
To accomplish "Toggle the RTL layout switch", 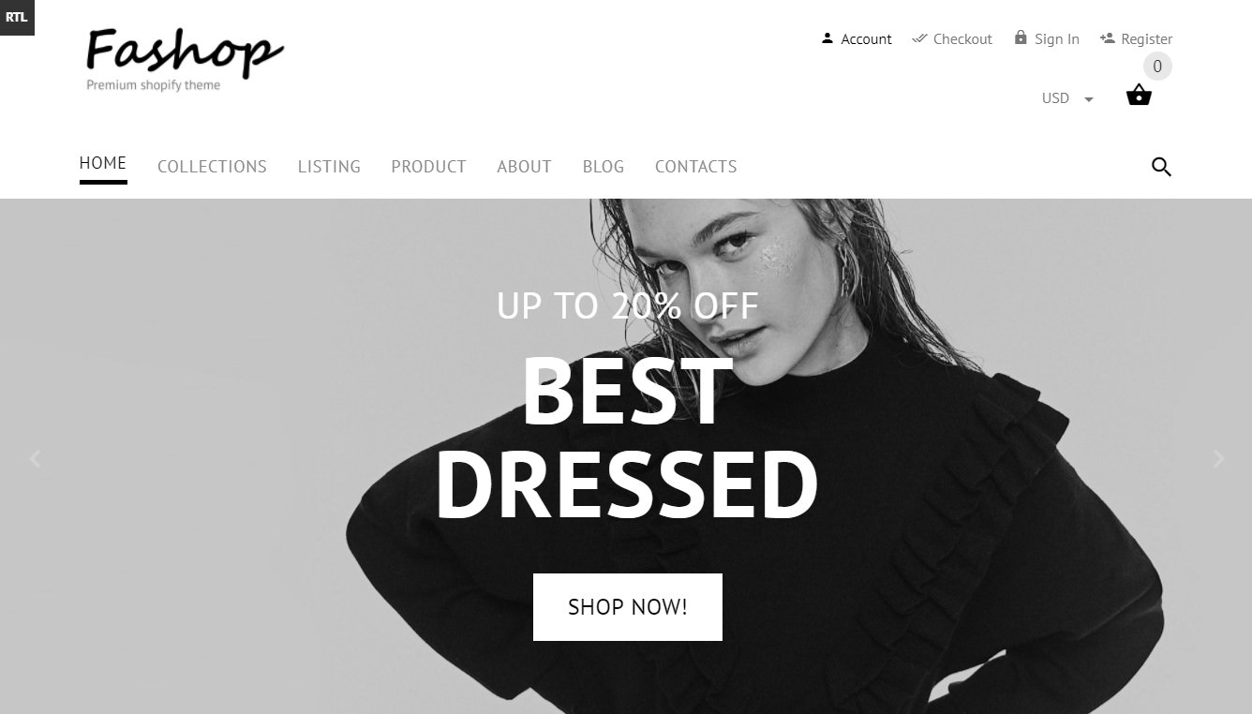I will click(x=17, y=17).
